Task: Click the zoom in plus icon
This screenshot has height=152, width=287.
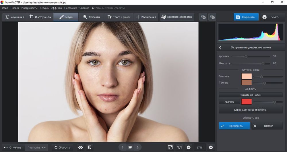Action: 211,147
